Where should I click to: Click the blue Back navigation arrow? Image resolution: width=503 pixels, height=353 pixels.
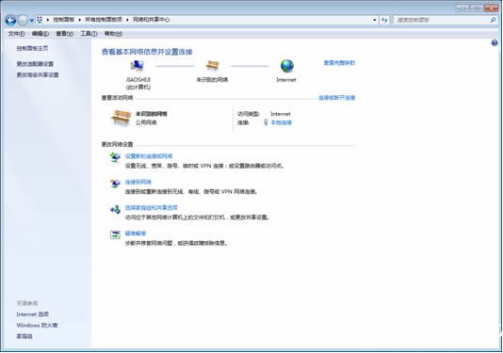click(x=10, y=20)
